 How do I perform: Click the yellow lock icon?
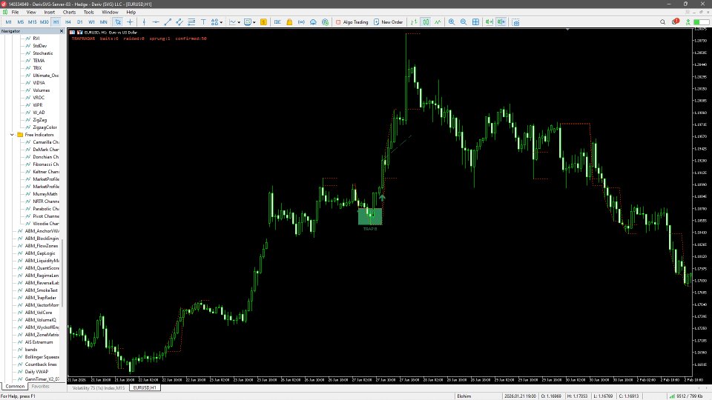(289, 21)
